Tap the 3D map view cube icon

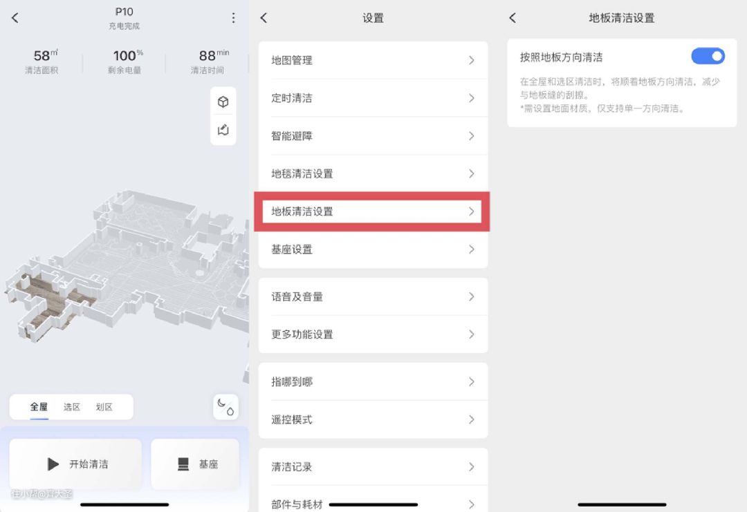pos(223,102)
